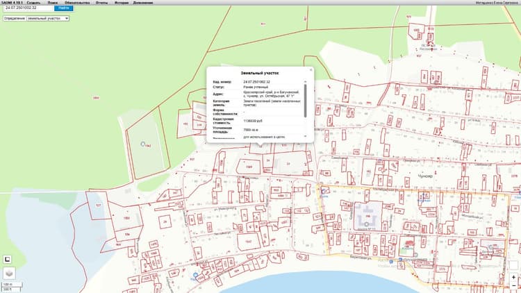
Task: Open the map layers switcher icon
Action: 9,273
